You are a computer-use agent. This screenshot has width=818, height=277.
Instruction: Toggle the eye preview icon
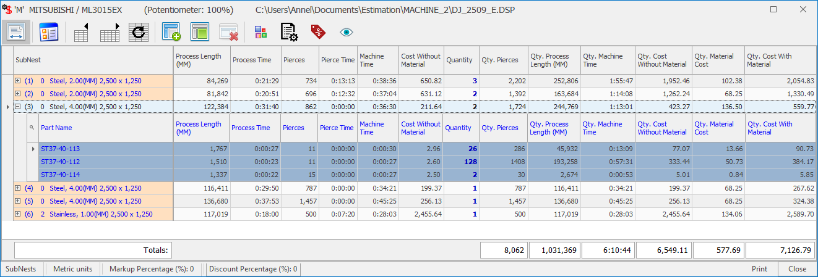coord(347,32)
